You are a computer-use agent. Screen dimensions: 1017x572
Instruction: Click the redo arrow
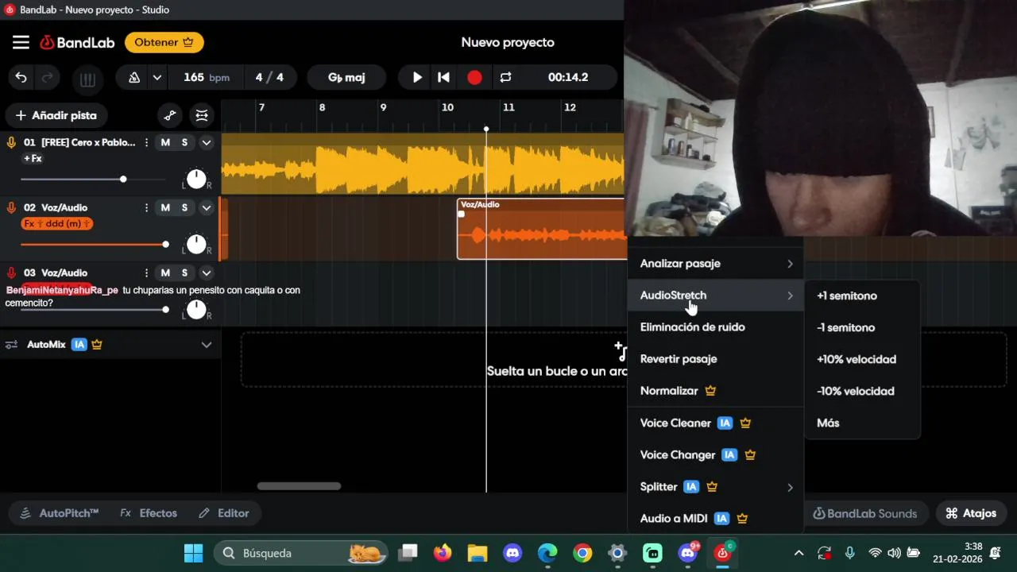tap(48, 78)
